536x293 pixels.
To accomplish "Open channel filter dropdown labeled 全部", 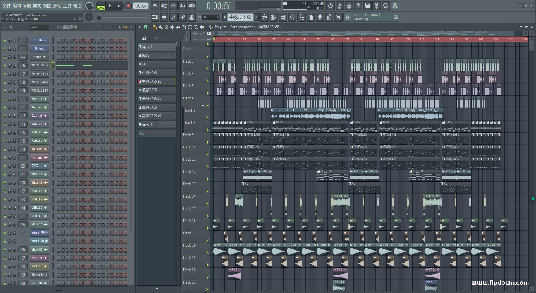I will coord(39,27).
